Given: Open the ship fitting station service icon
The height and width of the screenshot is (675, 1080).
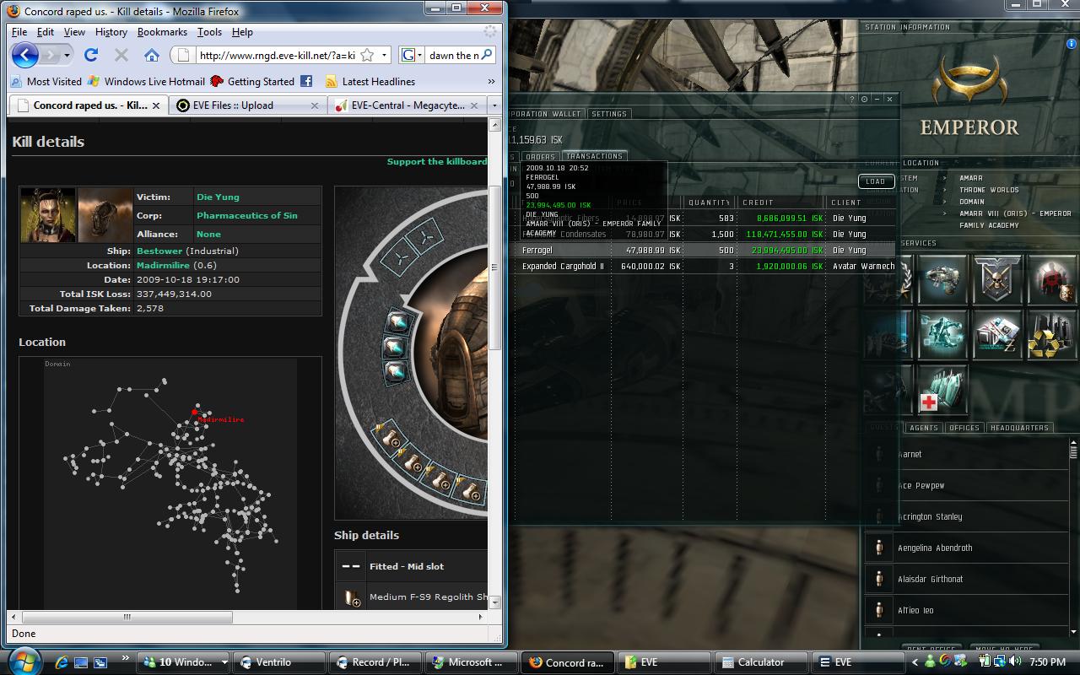Looking at the screenshot, I should coord(942,280).
